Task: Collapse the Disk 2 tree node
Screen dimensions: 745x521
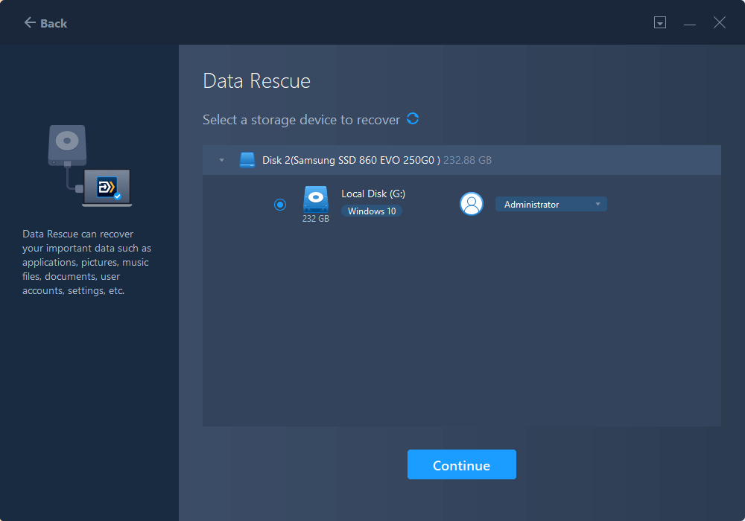Action: (x=221, y=160)
